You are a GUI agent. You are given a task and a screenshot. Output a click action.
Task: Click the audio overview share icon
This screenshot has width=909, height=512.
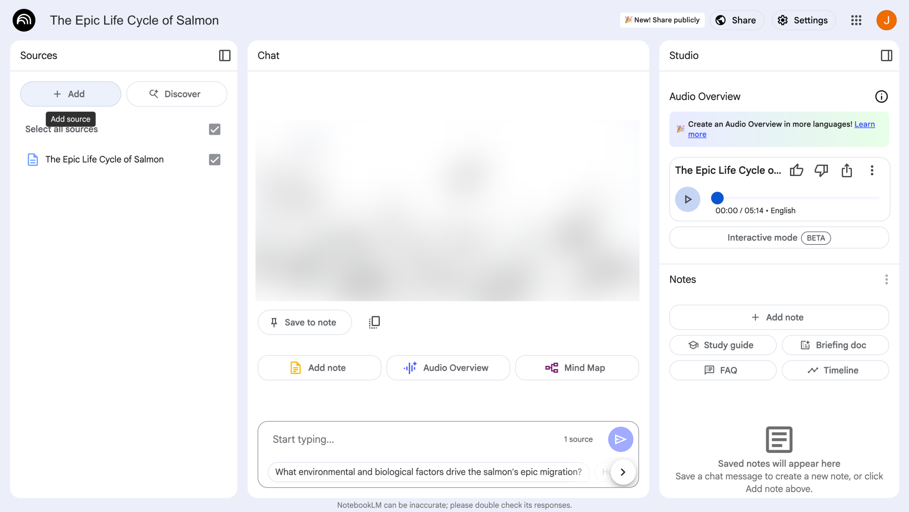tap(846, 170)
